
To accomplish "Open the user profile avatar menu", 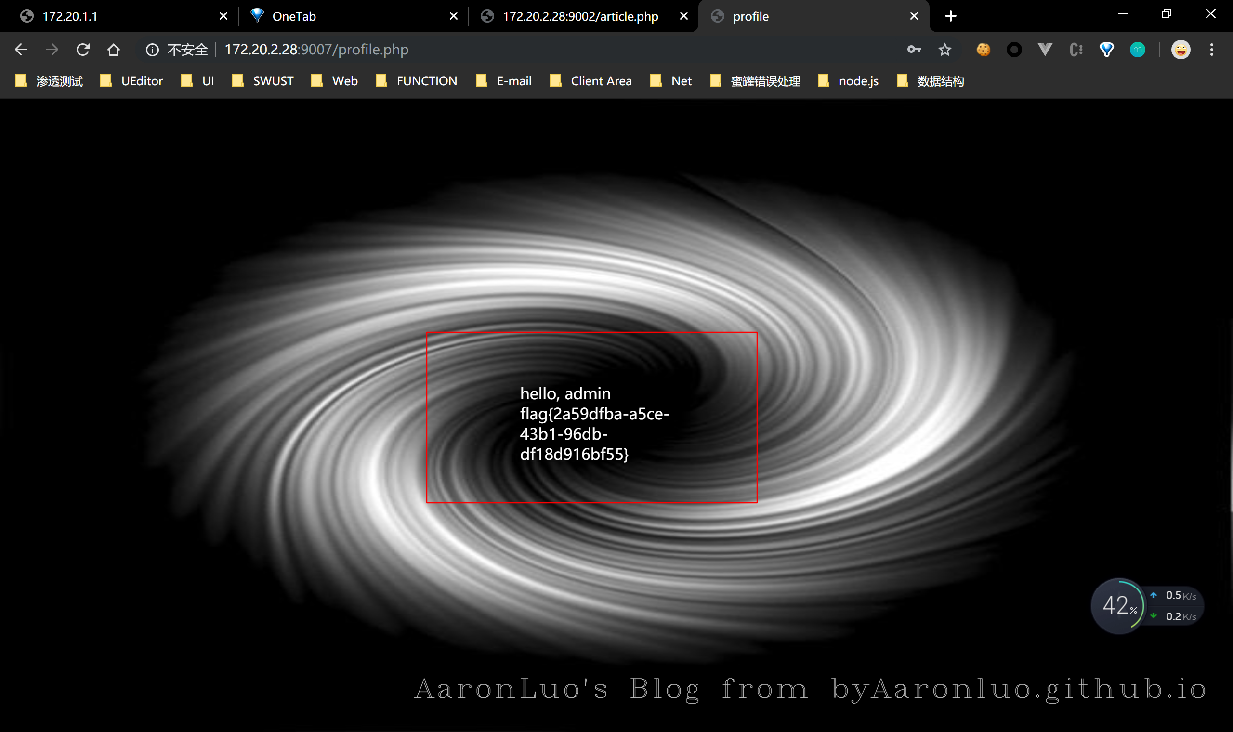I will (1180, 49).
